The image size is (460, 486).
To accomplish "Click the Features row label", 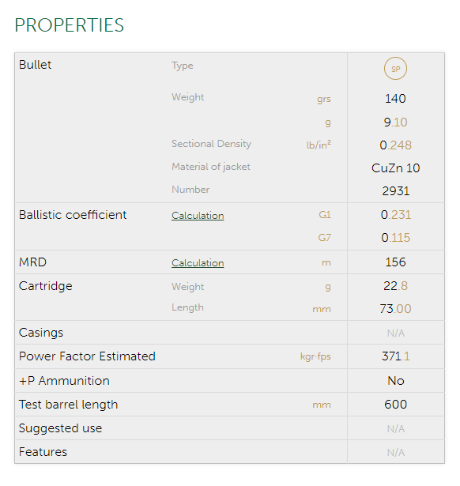I will [x=43, y=452].
